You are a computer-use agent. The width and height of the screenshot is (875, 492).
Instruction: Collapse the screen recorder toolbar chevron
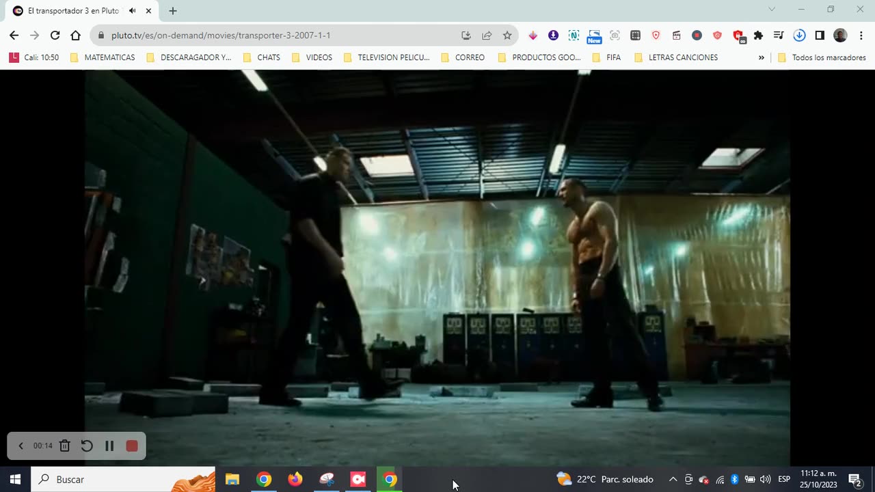[21, 446]
